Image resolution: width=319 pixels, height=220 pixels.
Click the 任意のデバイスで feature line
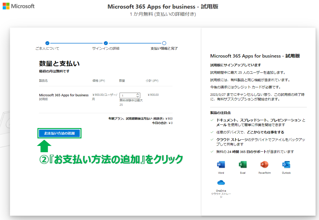(250, 132)
